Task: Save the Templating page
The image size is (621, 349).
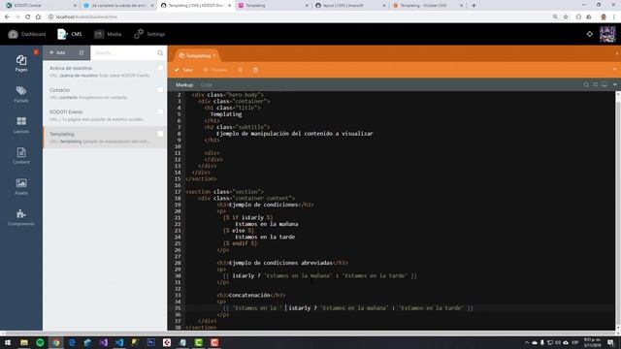Action: pyautogui.click(x=183, y=70)
